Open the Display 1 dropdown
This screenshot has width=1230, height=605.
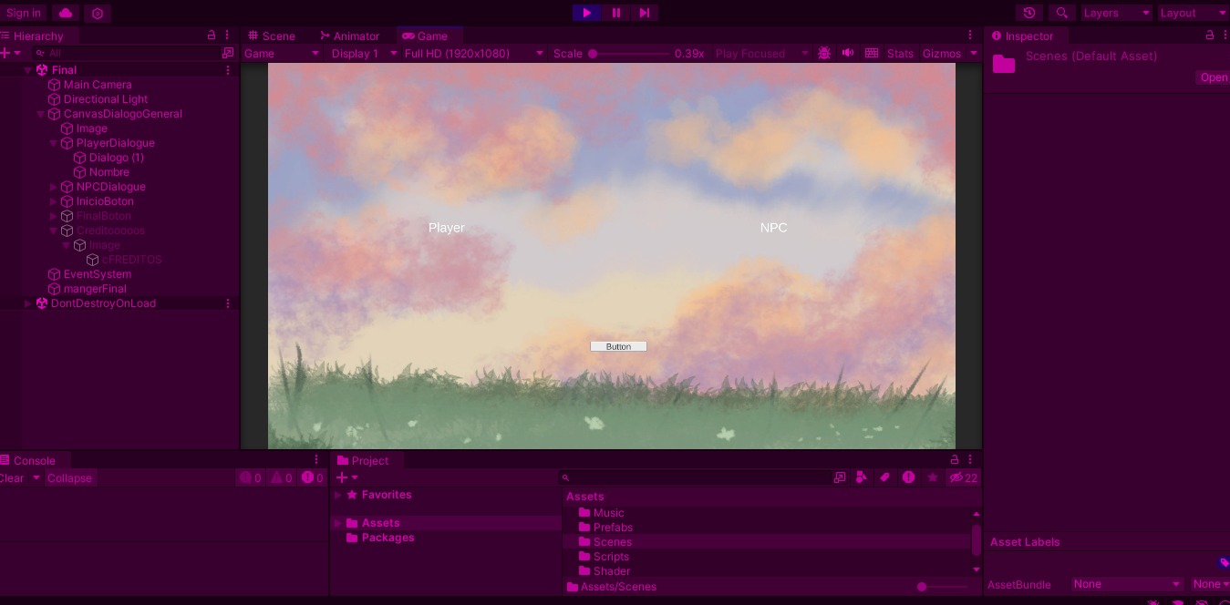tap(362, 53)
